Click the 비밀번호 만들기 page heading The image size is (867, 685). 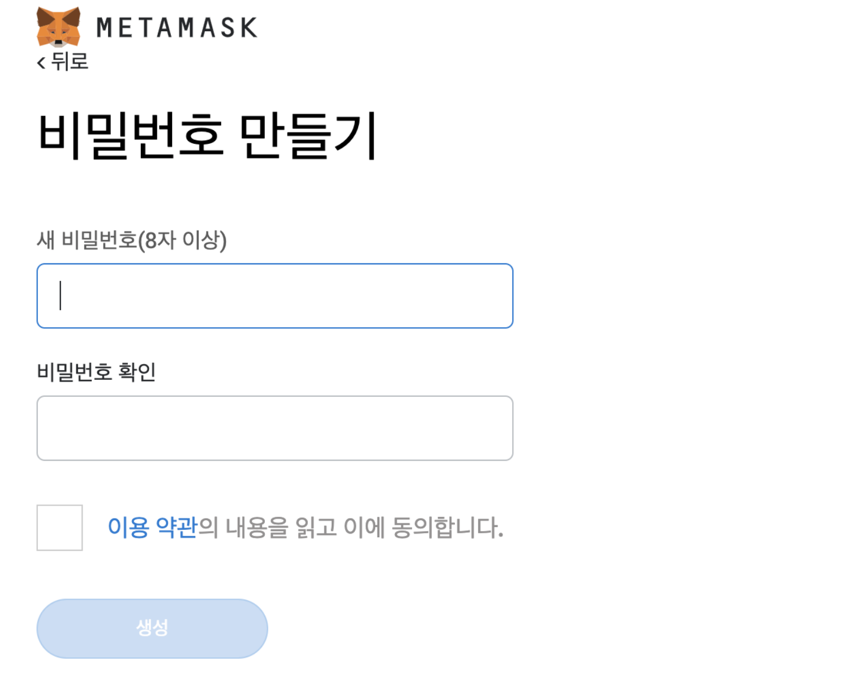pos(207,136)
